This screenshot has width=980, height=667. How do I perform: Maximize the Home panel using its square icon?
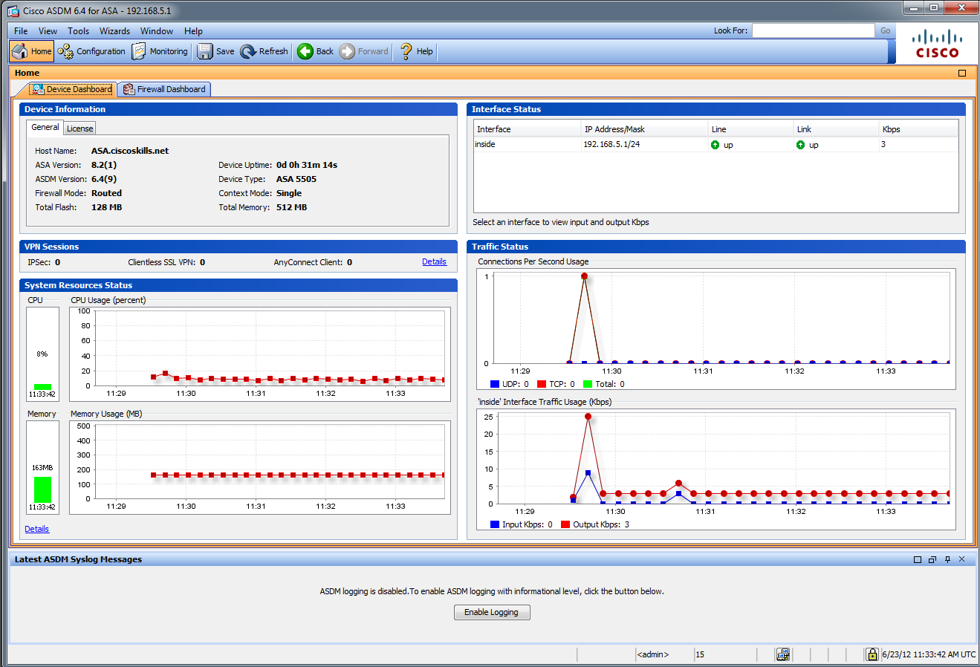[x=962, y=73]
